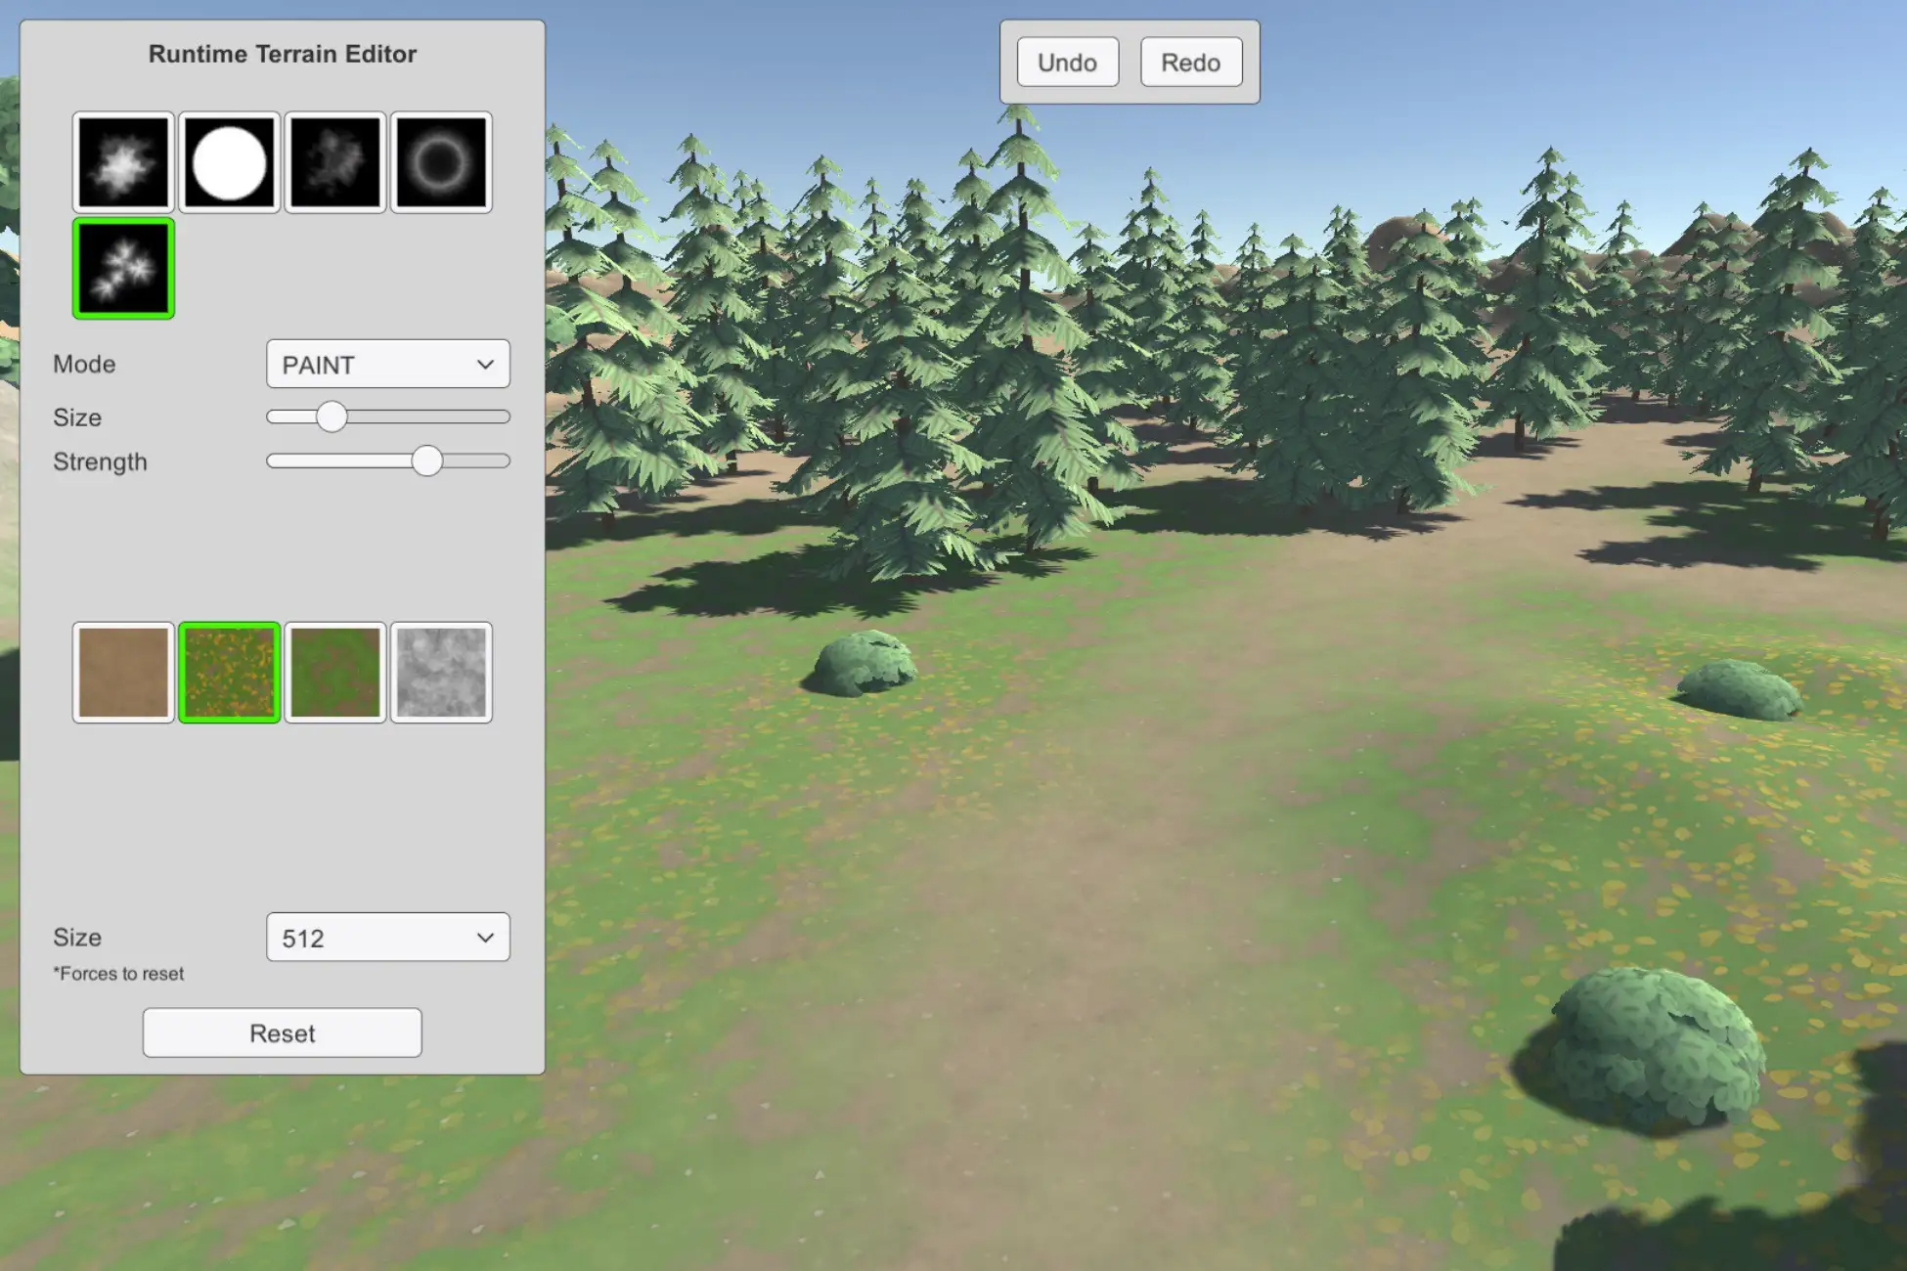This screenshot has width=1907, height=1271.
Task: Select the green-highlighted scattered splat brush
Action: point(123,269)
